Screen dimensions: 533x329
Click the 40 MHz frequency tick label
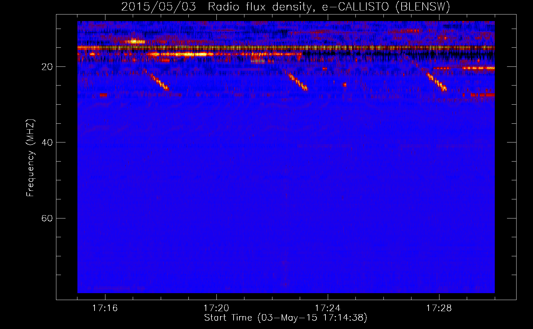(47, 142)
